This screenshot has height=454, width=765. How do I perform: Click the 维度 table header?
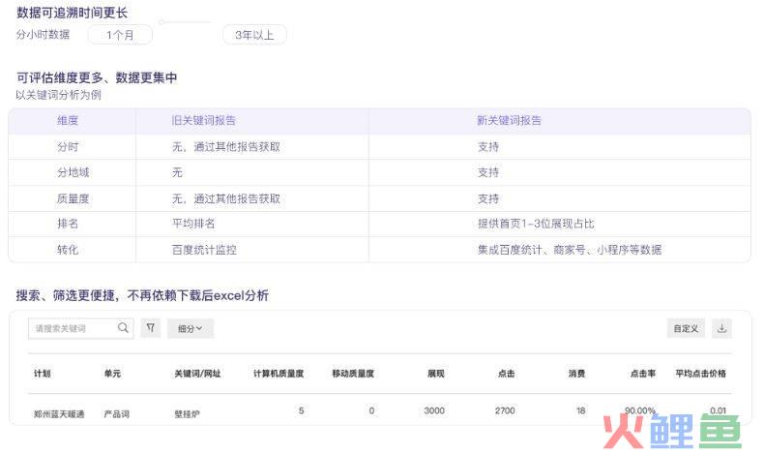(x=68, y=121)
